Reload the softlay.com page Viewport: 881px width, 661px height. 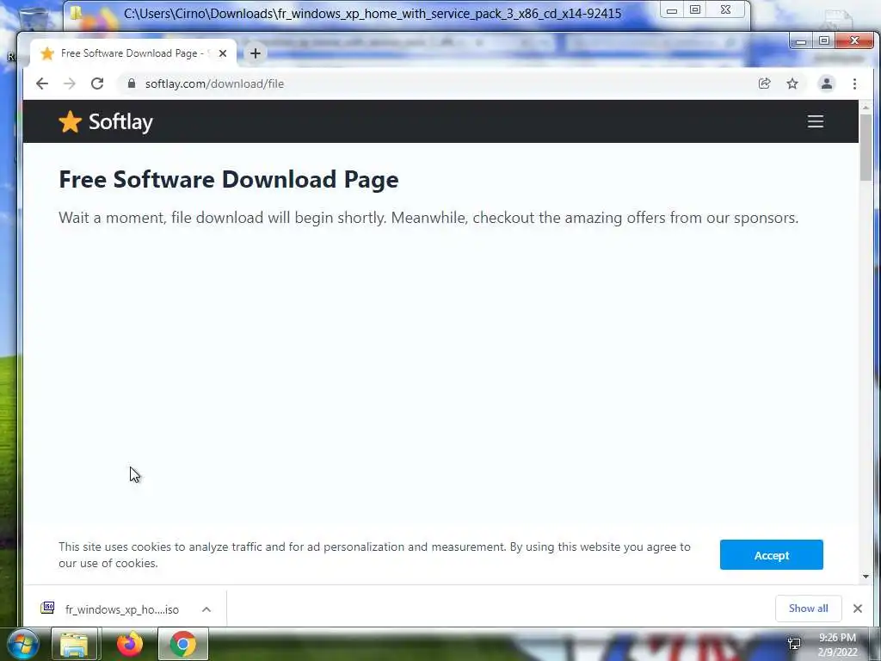click(97, 83)
